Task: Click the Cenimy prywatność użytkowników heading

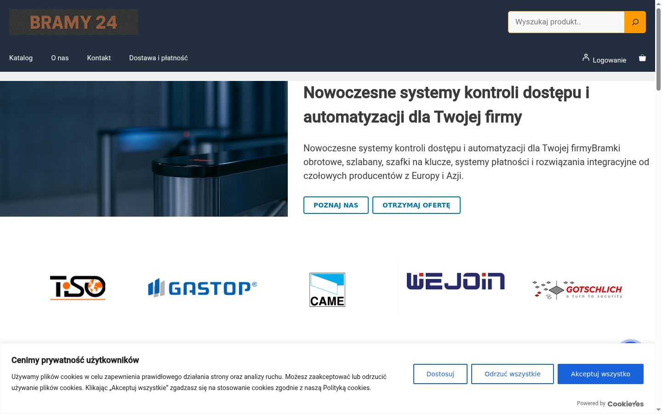Action: click(75, 360)
